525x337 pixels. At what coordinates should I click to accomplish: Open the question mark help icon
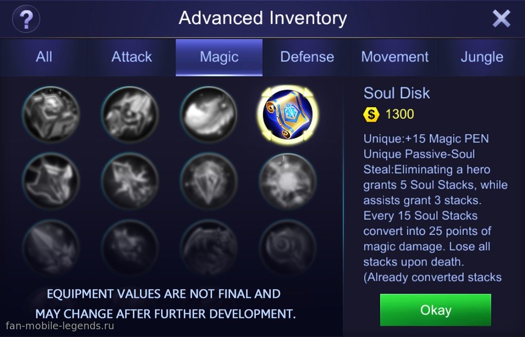[x=26, y=19]
